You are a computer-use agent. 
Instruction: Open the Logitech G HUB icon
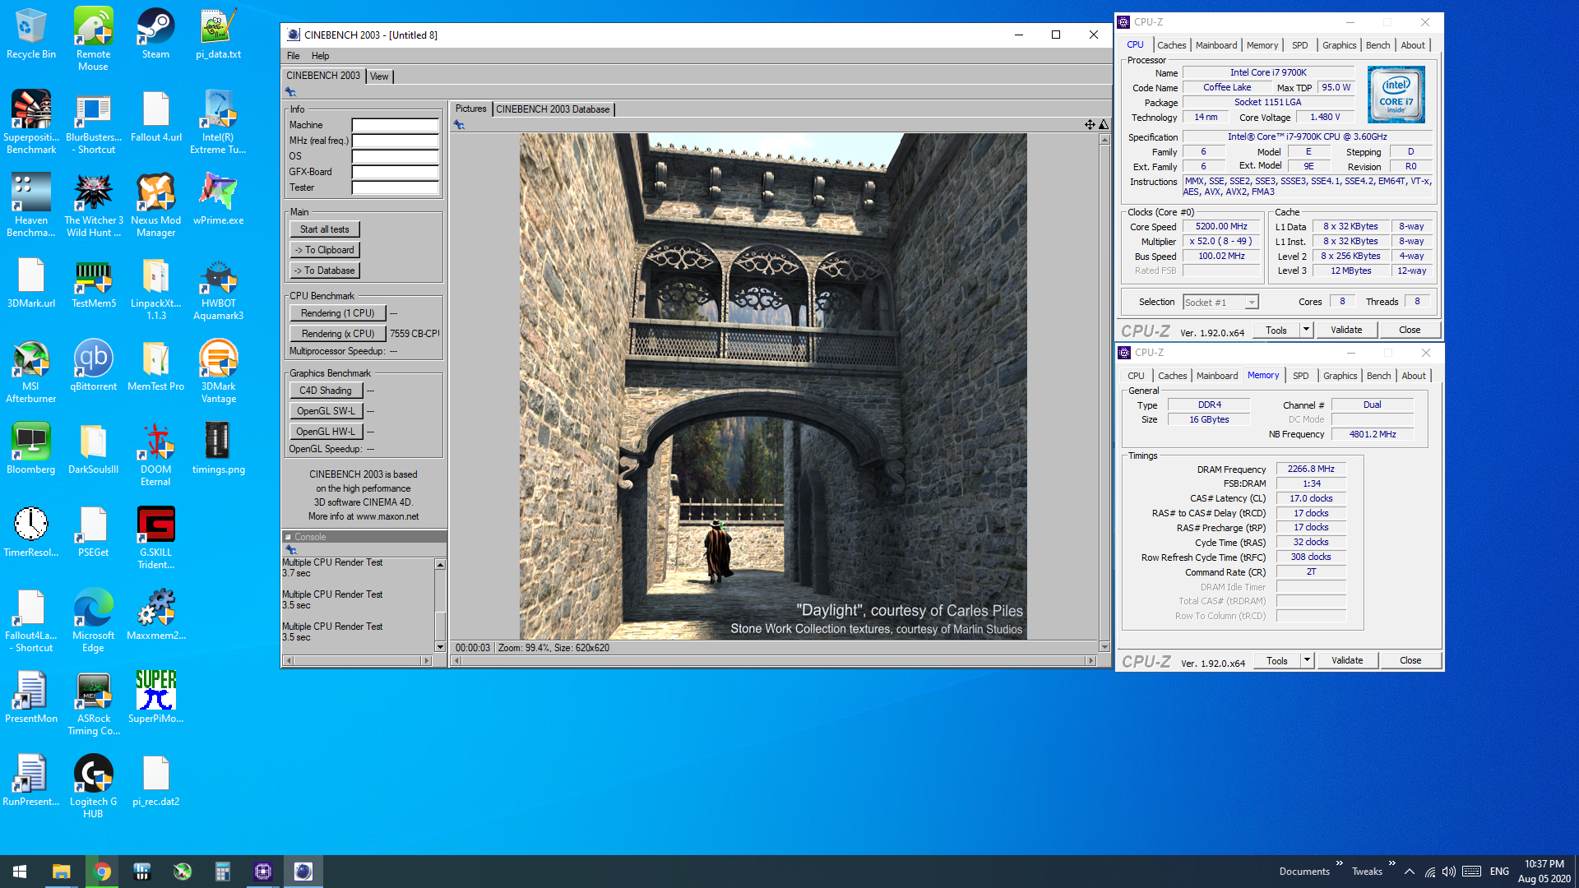click(x=93, y=787)
